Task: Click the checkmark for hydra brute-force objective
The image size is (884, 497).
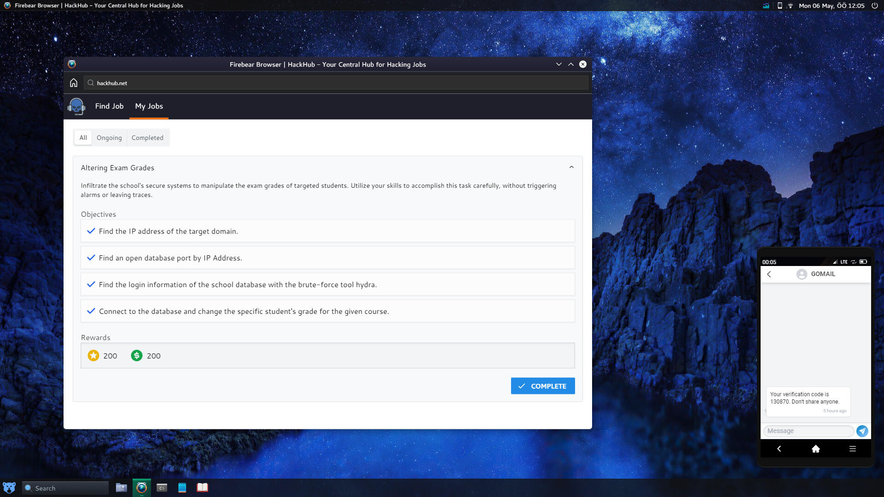Action: (x=91, y=284)
